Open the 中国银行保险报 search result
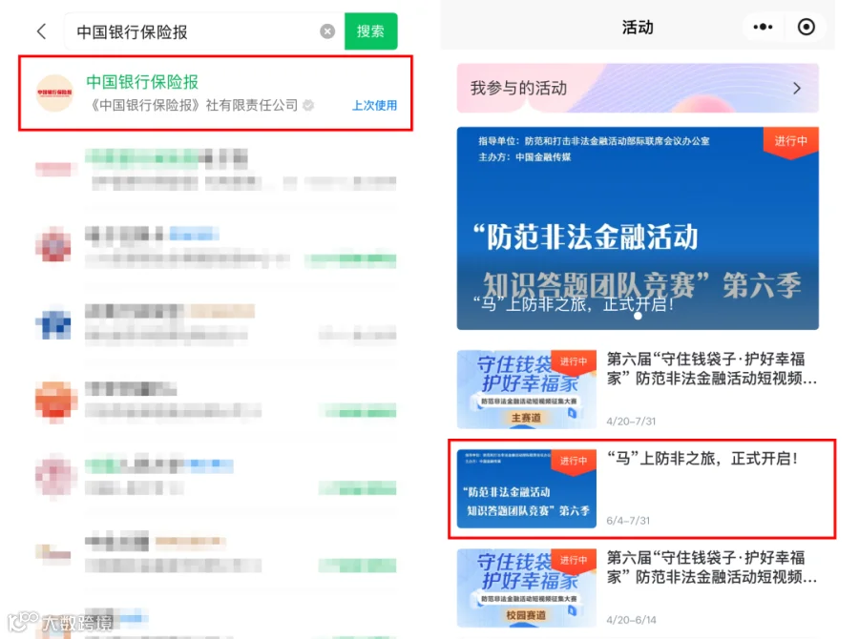Screen dimensions: 859x639 click(216, 93)
